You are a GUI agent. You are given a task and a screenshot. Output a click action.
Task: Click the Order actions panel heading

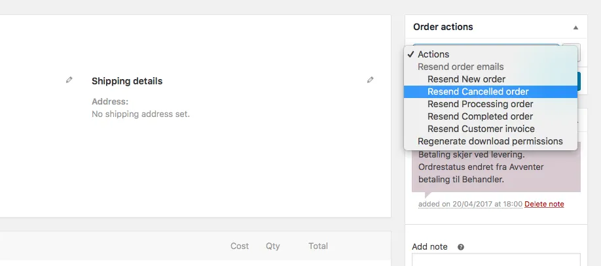coord(443,27)
